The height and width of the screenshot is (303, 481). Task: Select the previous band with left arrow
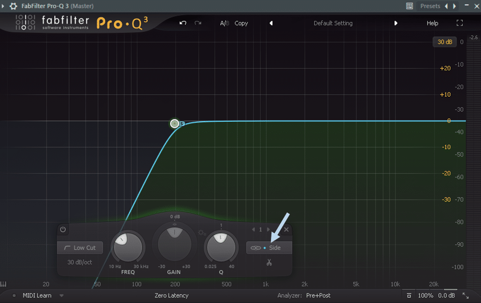253,229
